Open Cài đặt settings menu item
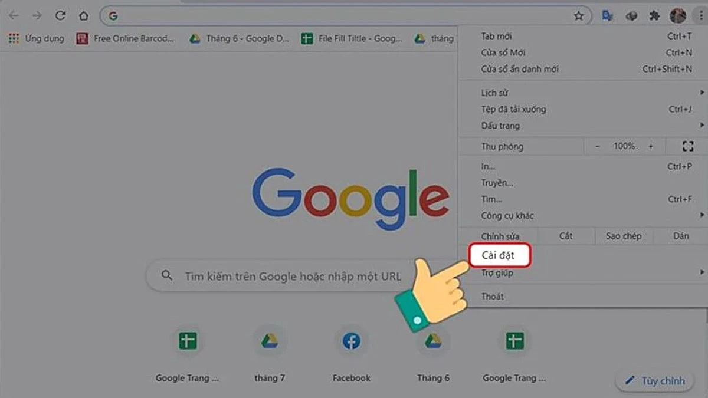Image resolution: width=708 pixels, height=398 pixels. point(500,256)
